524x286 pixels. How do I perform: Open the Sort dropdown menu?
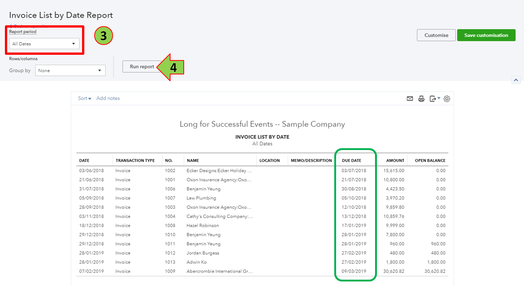tap(84, 98)
